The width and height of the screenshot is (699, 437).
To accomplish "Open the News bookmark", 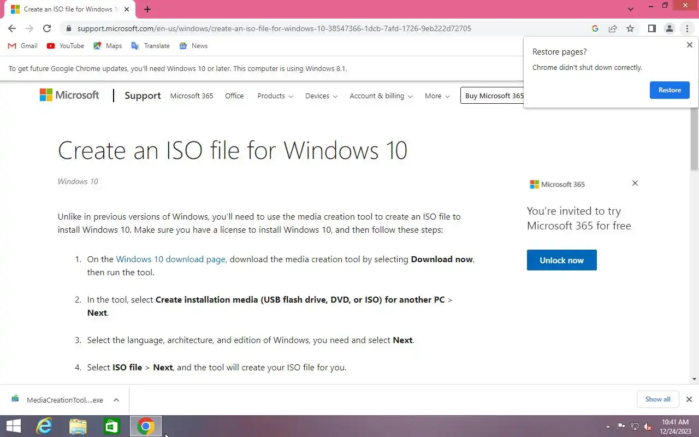I will point(193,46).
